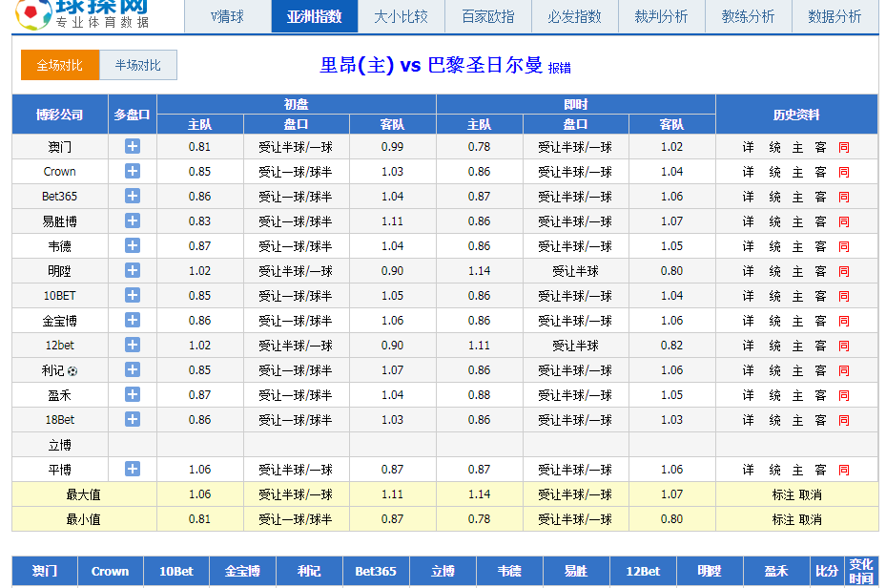Click the 12Bet header in bottom table
The height and width of the screenshot is (588, 886).
[643, 571]
